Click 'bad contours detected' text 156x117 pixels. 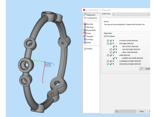130,46
